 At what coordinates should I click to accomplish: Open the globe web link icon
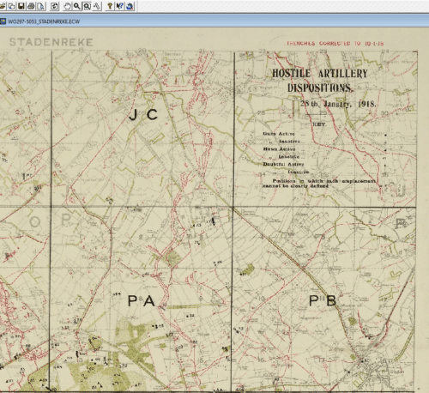coord(130,6)
